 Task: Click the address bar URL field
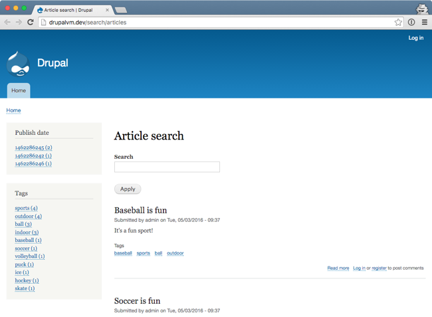click(x=221, y=23)
